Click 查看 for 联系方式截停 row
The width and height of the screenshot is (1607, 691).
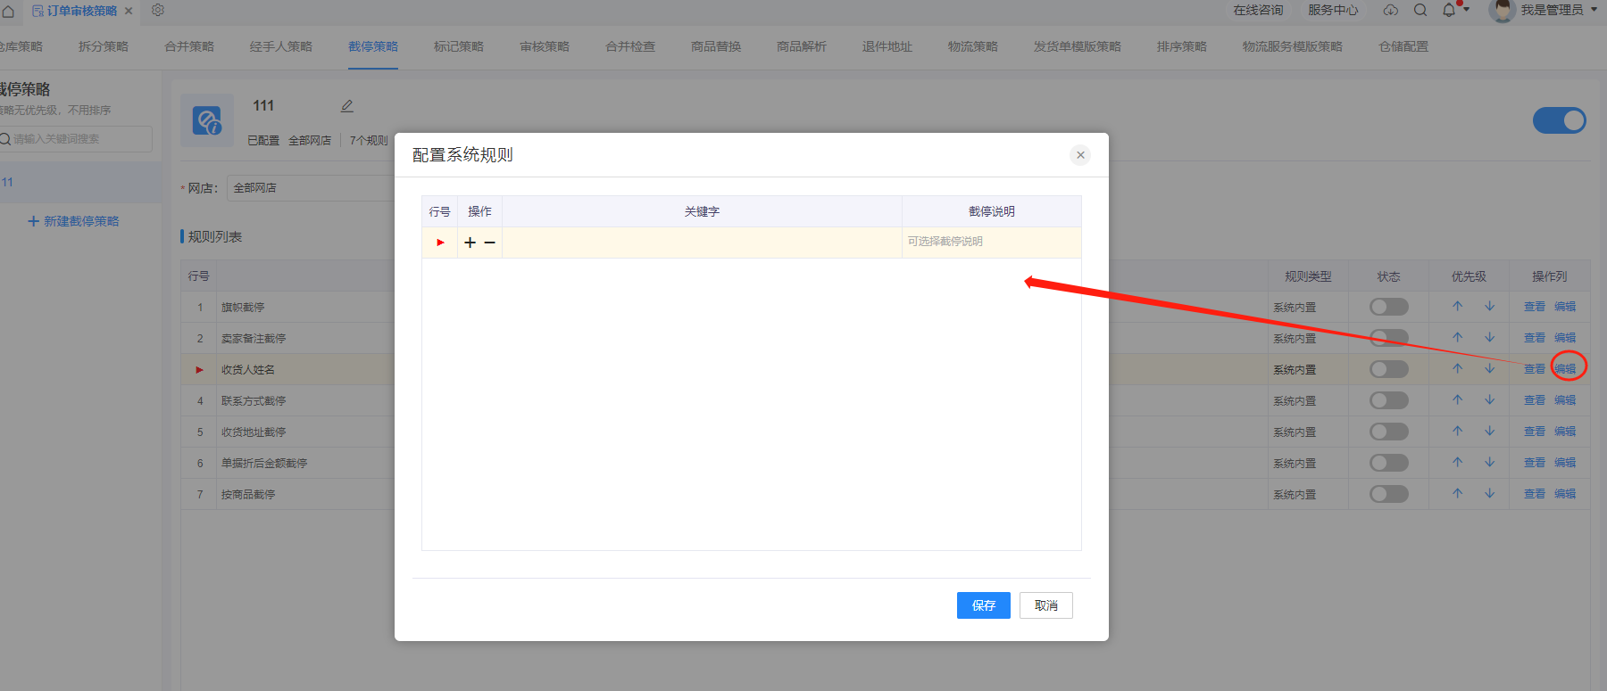pos(1535,400)
